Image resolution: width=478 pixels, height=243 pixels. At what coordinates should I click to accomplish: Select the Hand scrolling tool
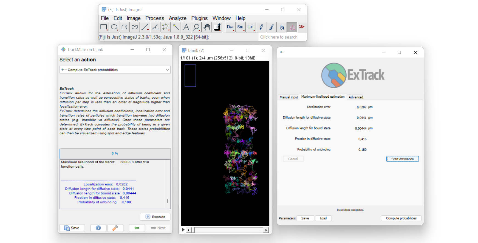tap(207, 27)
